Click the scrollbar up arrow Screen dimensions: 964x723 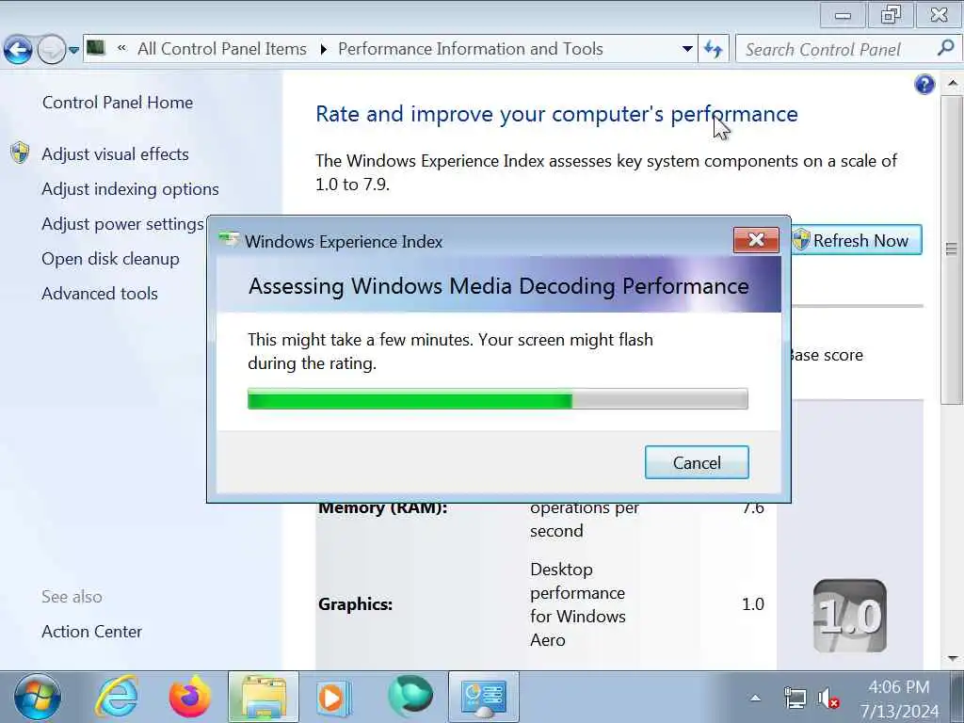952,83
